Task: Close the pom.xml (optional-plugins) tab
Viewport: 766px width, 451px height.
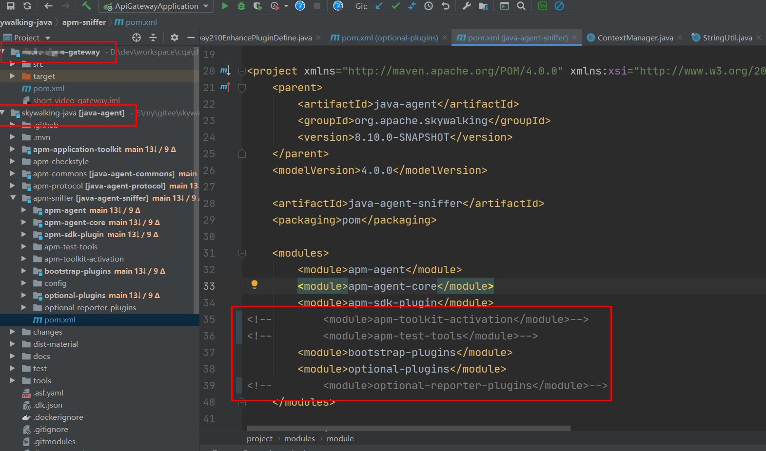Action: point(445,38)
